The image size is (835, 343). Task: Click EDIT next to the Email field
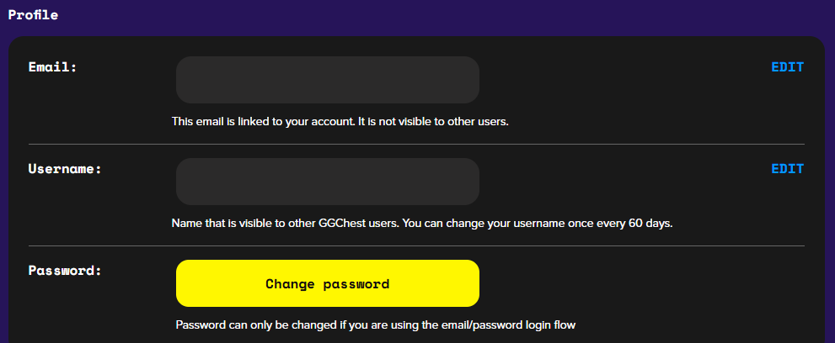787,67
